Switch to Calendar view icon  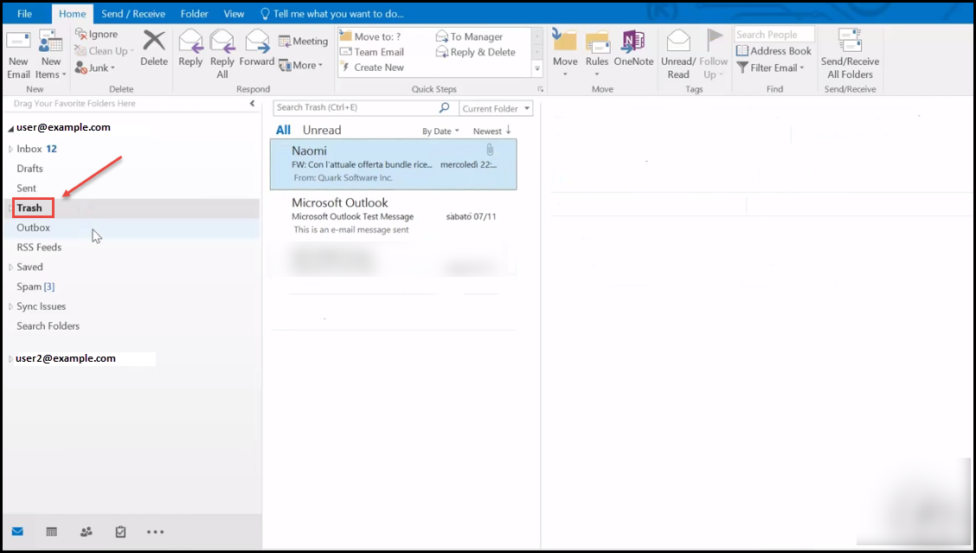pos(52,532)
